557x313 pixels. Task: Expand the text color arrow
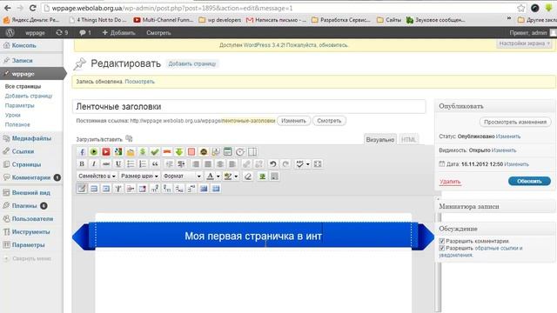[x=218, y=176]
